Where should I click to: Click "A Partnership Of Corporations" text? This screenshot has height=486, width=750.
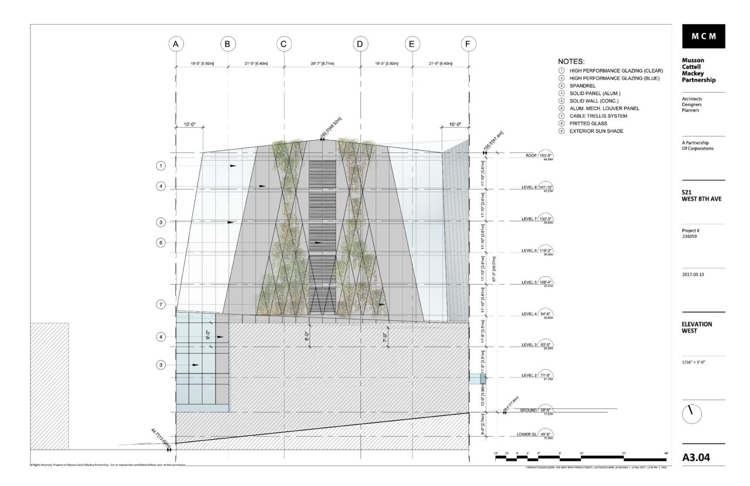[698, 145]
